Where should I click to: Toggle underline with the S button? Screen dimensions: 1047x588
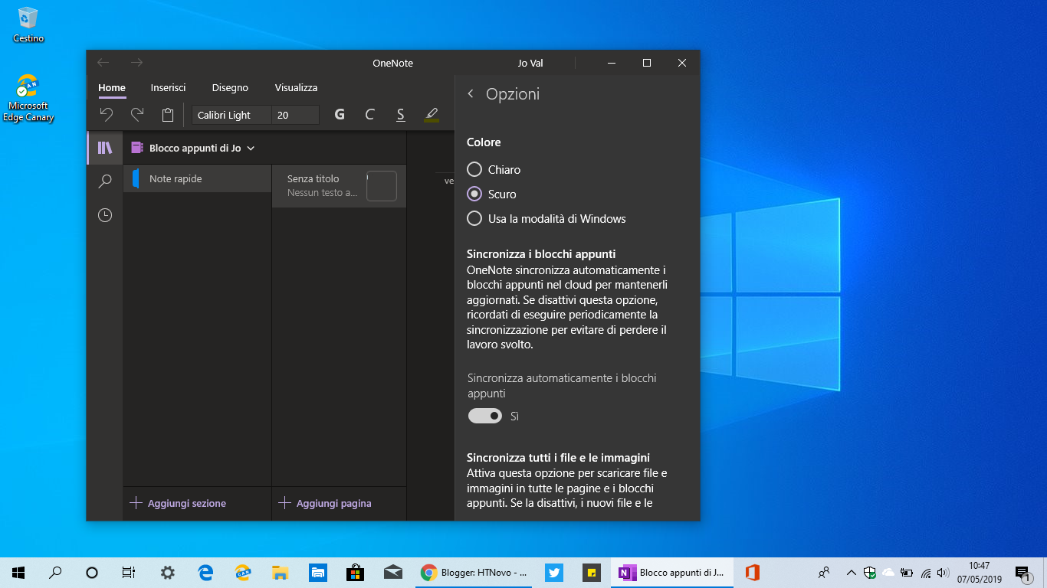(x=400, y=115)
